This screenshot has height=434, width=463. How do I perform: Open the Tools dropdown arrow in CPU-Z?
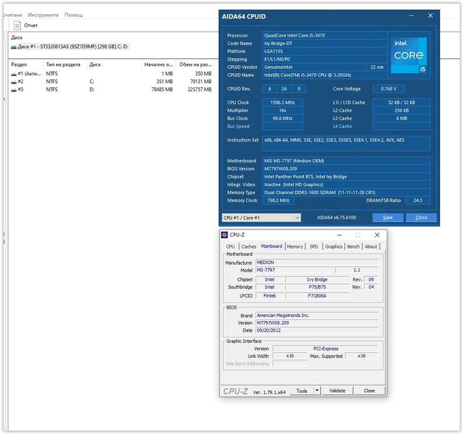(317, 391)
